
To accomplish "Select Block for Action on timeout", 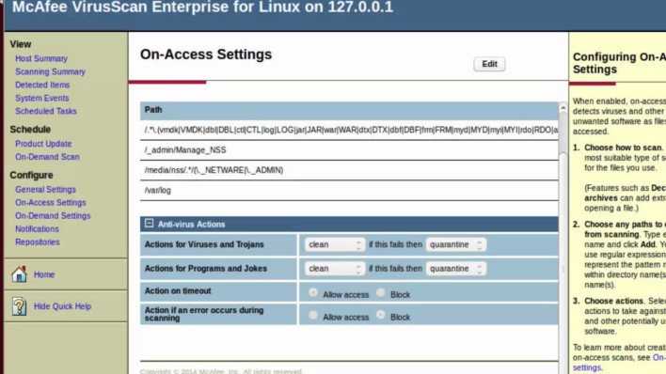I will tap(381, 292).
